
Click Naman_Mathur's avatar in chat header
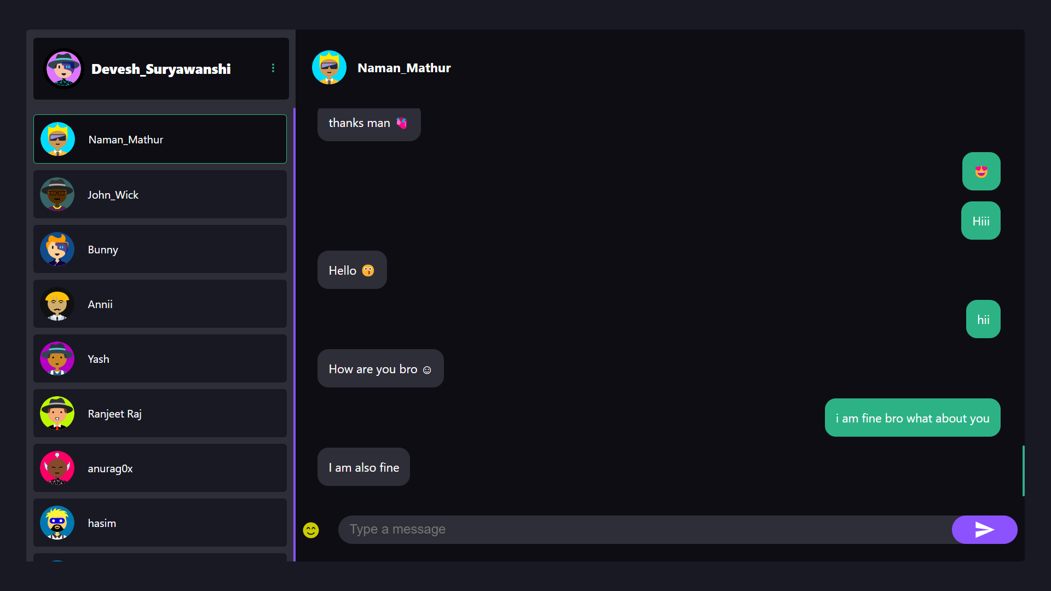(329, 68)
